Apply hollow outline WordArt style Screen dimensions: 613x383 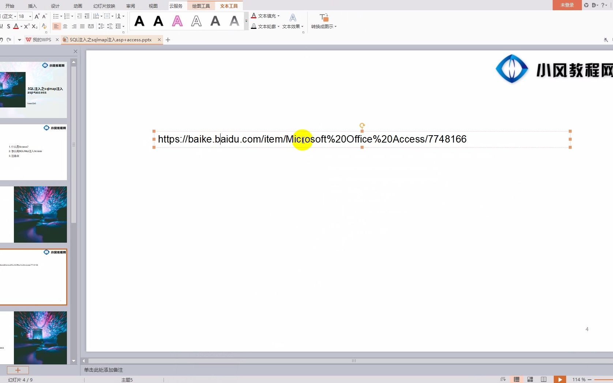[196, 21]
